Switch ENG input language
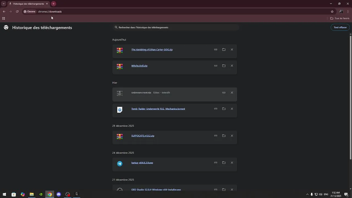The height and width of the screenshot is (198, 352). [x=326, y=194]
